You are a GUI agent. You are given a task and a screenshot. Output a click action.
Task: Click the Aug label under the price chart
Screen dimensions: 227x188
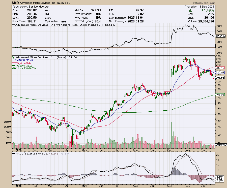pyautogui.click(x=135, y=150)
